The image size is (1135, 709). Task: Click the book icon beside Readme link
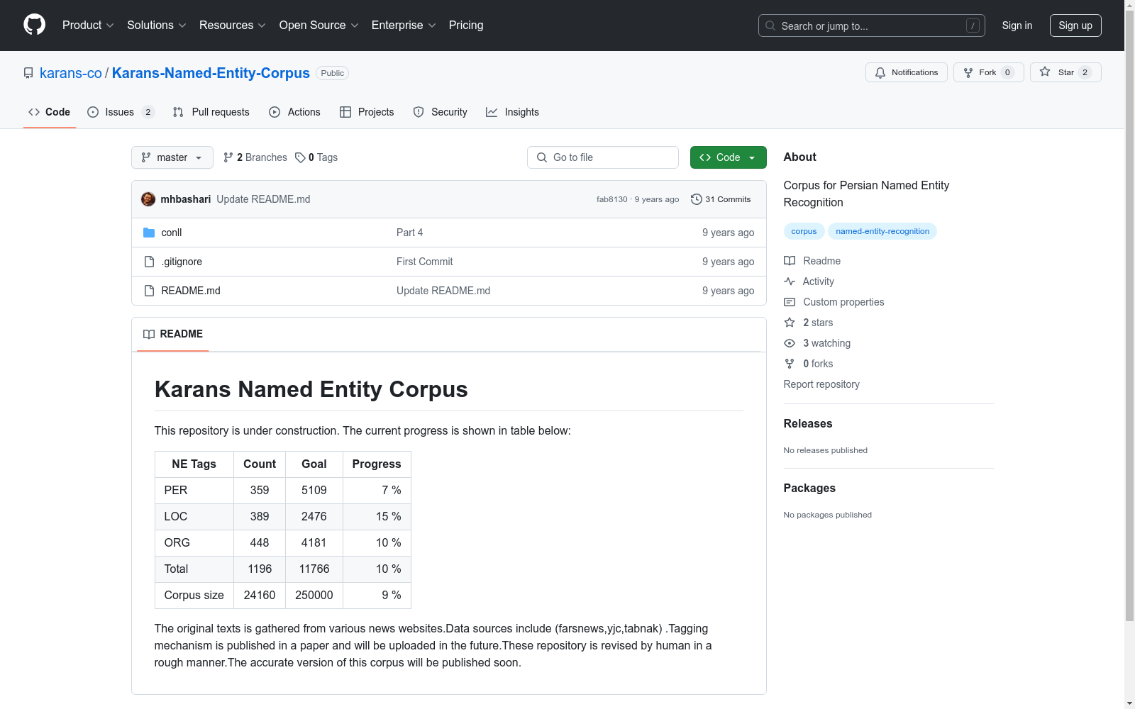click(790, 261)
